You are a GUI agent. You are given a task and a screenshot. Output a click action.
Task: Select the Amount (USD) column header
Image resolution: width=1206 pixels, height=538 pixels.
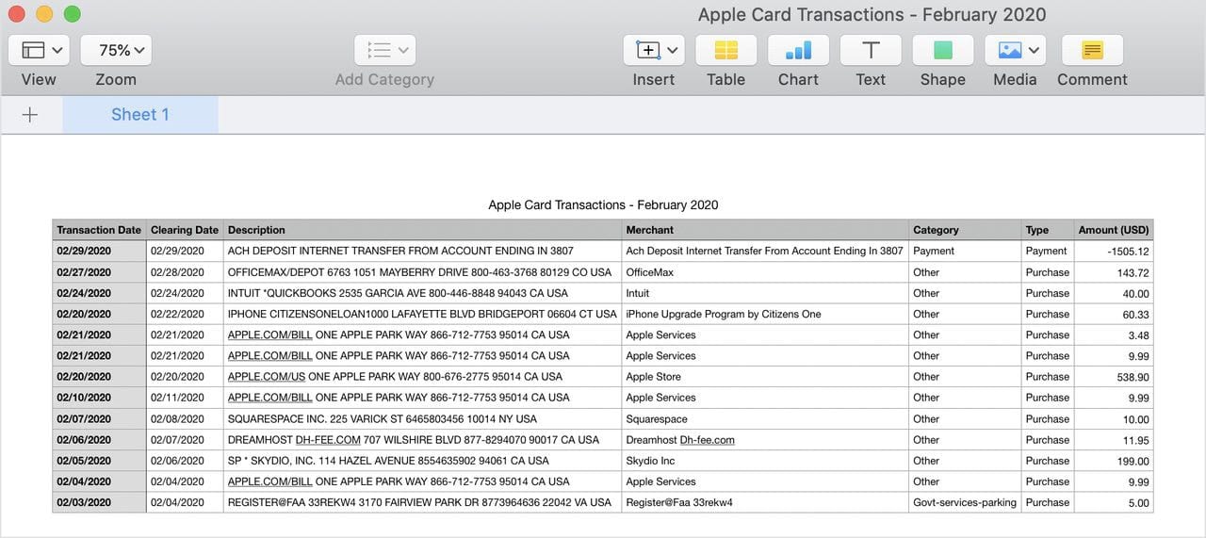pyautogui.click(x=1114, y=230)
